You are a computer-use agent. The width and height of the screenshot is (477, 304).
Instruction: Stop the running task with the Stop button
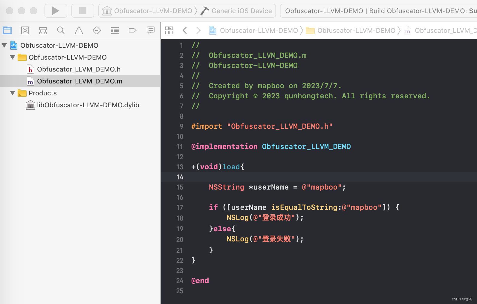(83, 11)
